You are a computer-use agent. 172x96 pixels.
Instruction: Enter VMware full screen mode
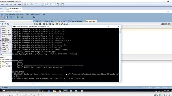[55, 5]
